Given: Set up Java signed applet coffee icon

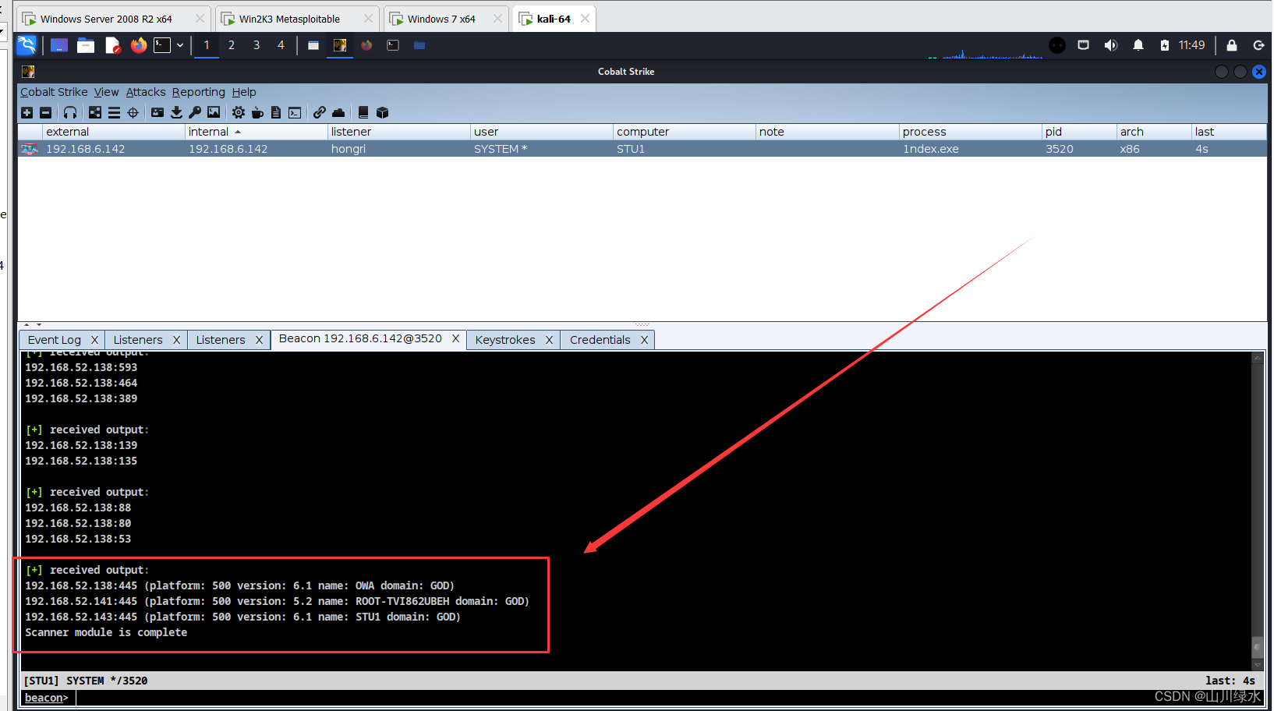Looking at the screenshot, I should click(257, 113).
